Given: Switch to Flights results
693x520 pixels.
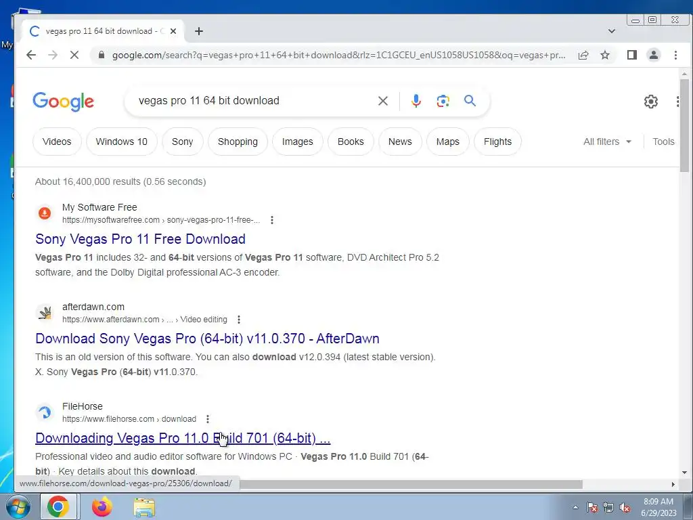Looking at the screenshot, I should coord(497,142).
